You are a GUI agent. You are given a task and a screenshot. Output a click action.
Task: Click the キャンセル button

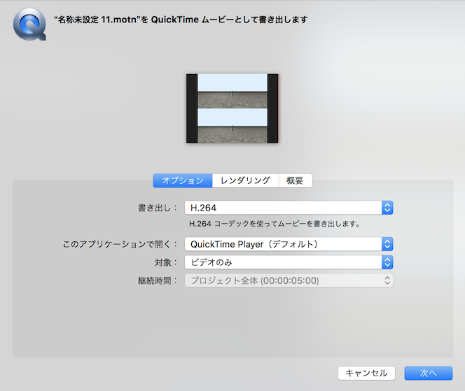(366, 373)
